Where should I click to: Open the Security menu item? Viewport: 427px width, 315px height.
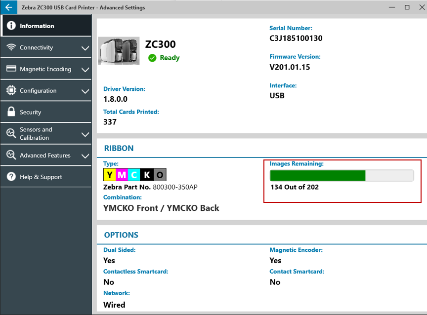click(46, 112)
